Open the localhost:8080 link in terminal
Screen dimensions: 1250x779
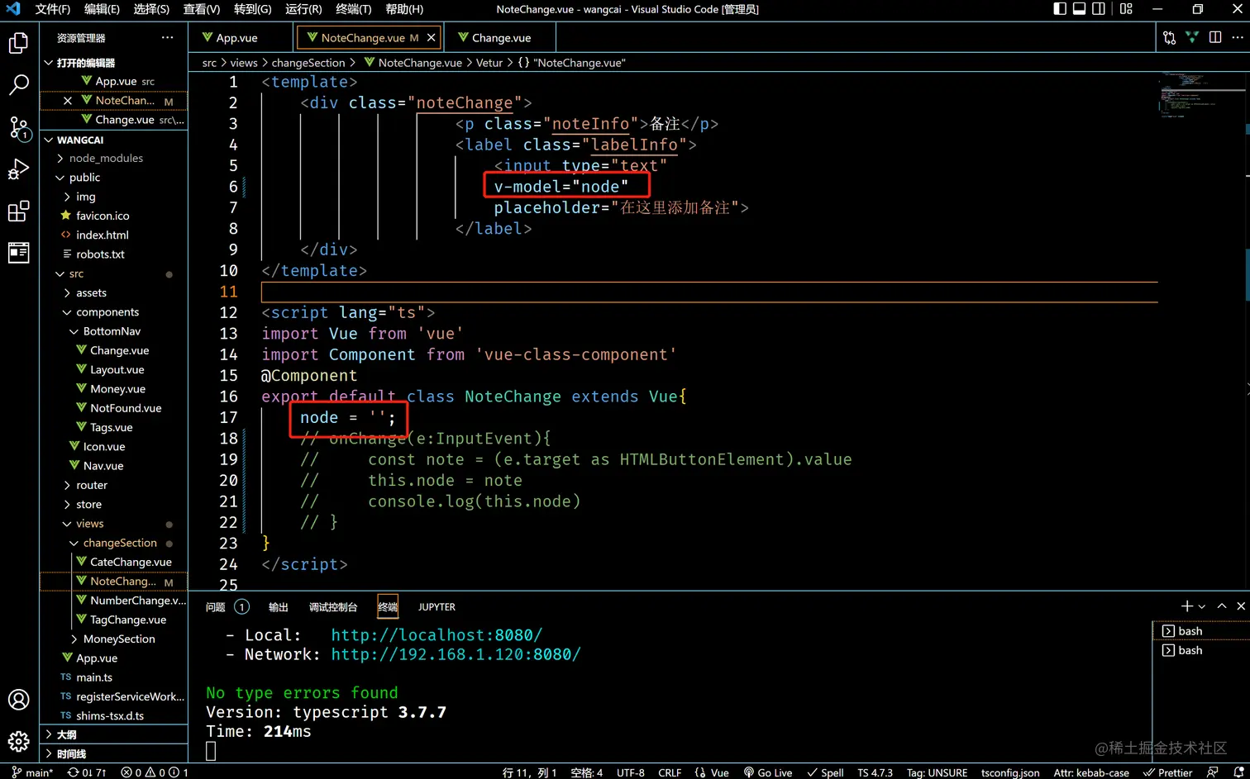pos(437,635)
